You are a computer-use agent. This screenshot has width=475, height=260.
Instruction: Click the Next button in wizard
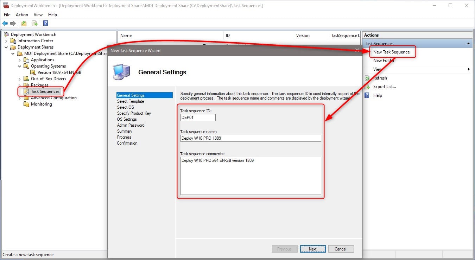tap(313, 249)
